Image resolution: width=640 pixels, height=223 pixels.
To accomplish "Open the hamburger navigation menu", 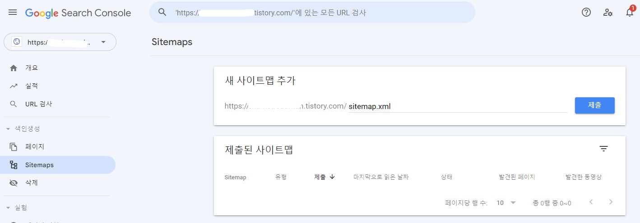I will coord(13,13).
